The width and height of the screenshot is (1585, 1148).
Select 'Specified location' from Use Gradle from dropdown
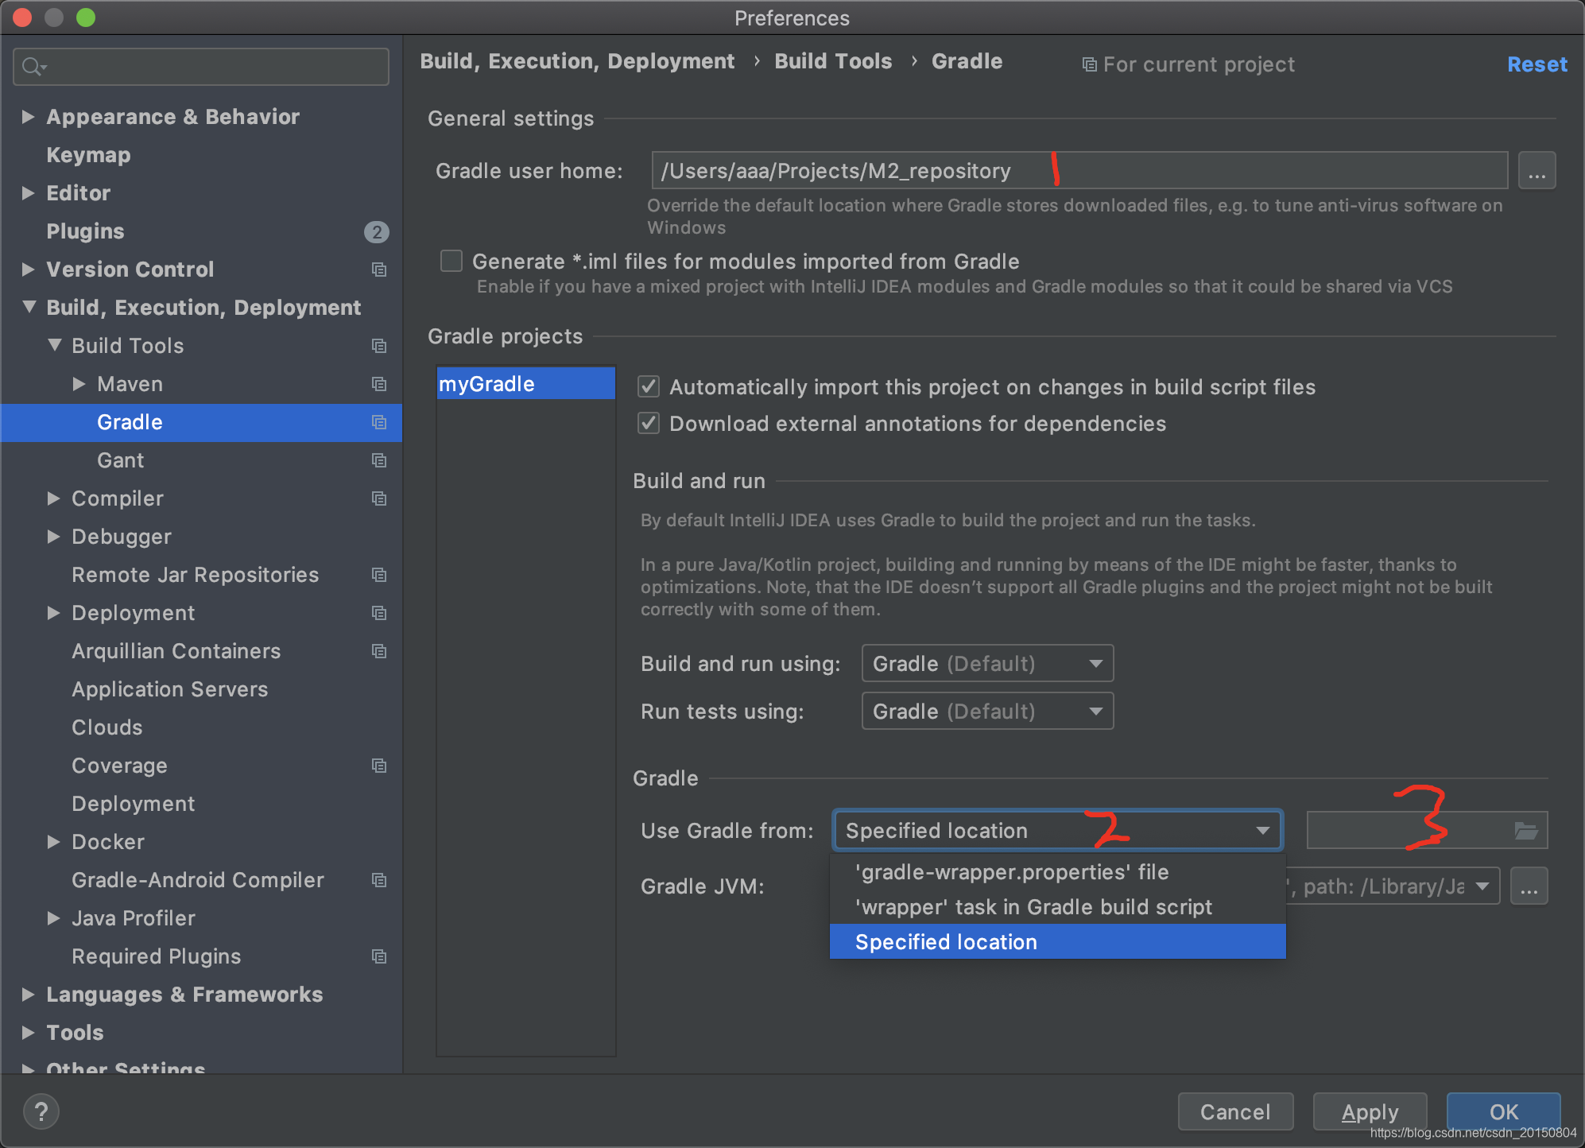pos(947,943)
